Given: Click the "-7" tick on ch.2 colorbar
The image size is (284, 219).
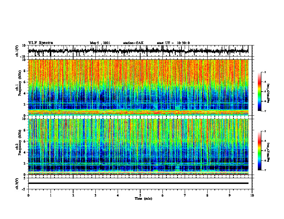Looking at the screenshot, I should pyautogui.click(x=264, y=170).
